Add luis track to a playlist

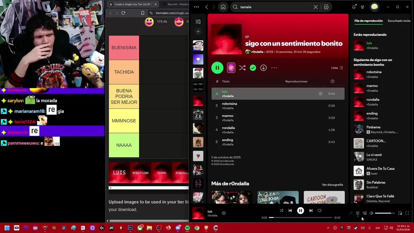click(321, 94)
